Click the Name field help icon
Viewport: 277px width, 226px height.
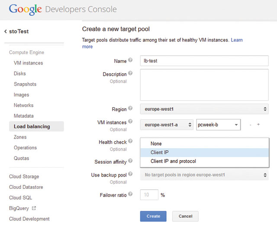[x=130, y=60]
